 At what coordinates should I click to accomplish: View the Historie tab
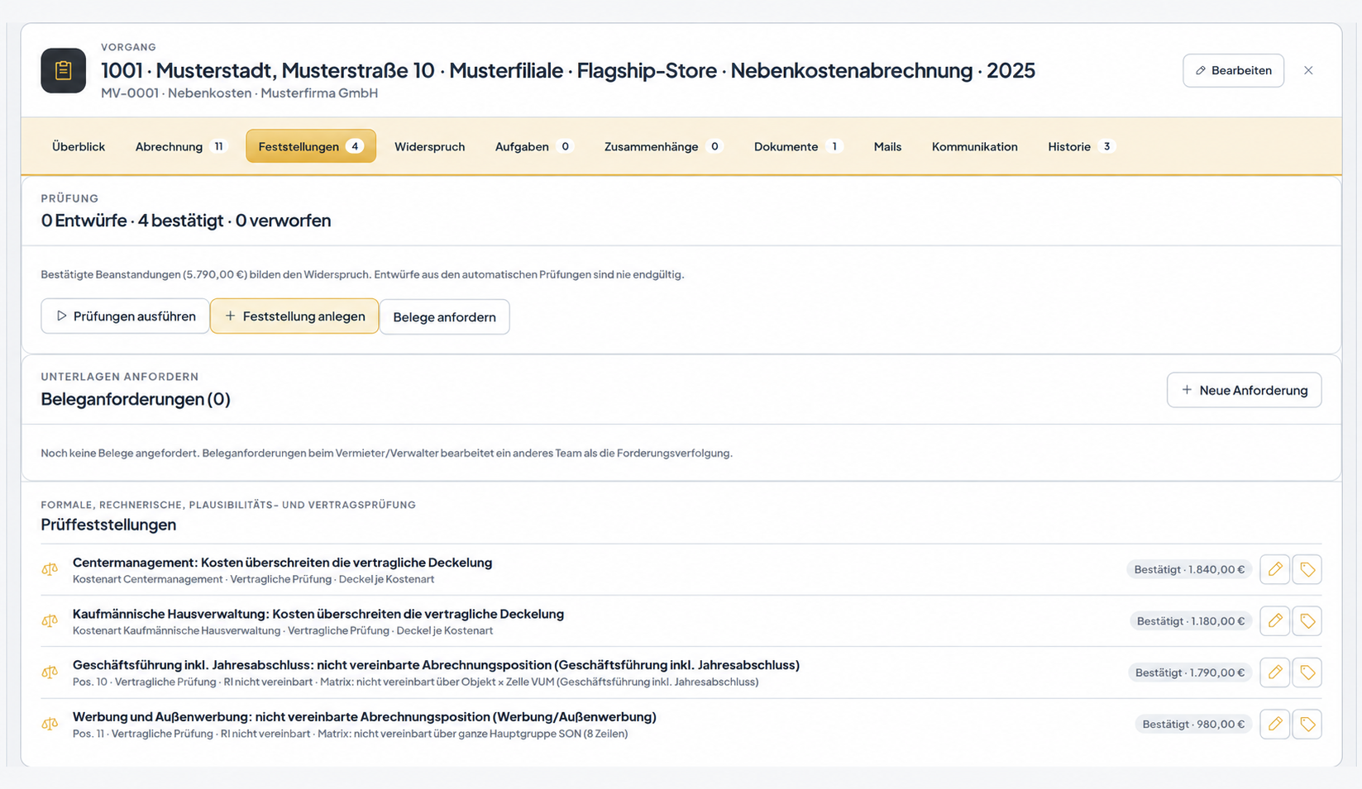pos(1082,146)
